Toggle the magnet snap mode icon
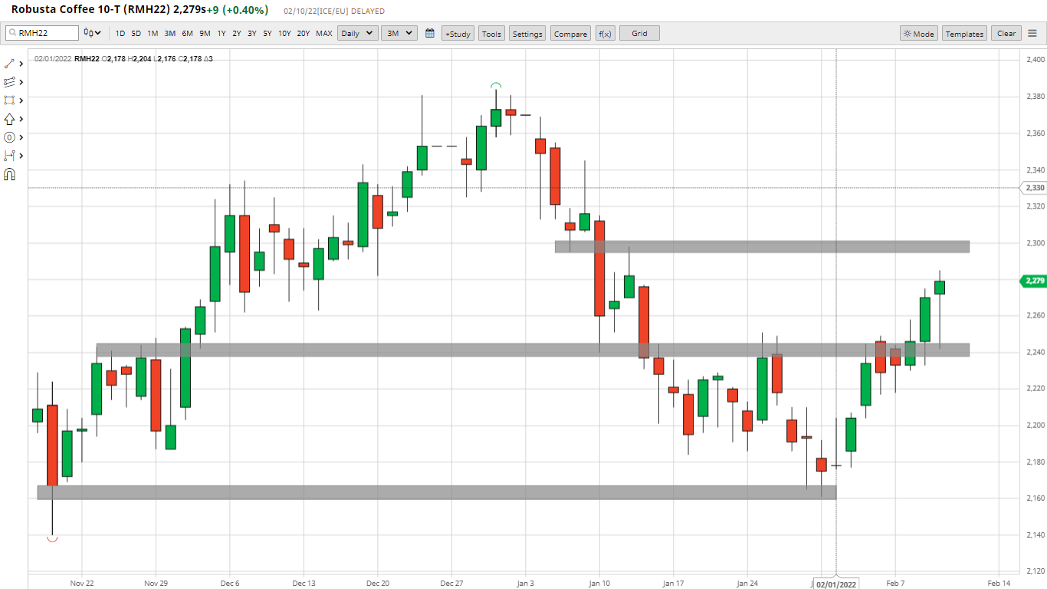The image size is (1047, 589). [9, 175]
